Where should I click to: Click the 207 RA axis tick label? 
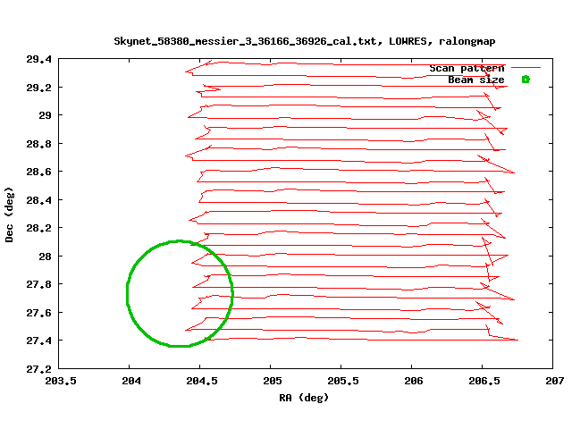point(555,381)
